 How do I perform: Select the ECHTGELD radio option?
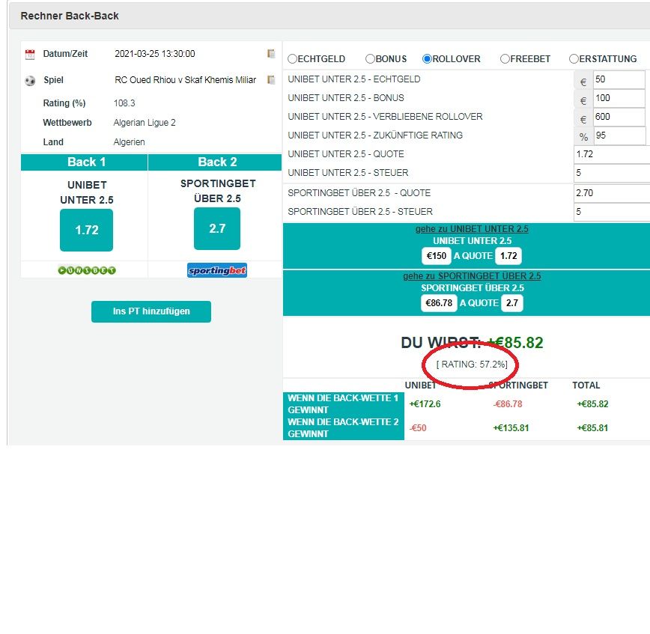(x=292, y=59)
